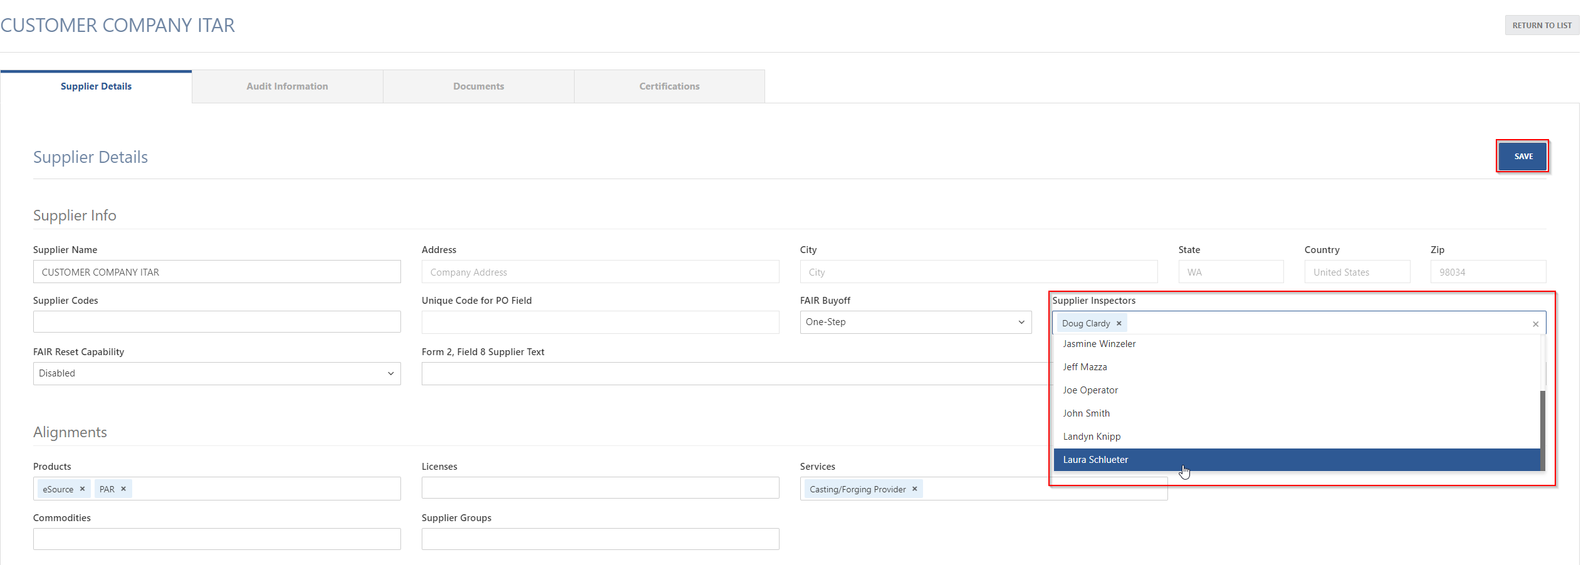The height and width of the screenshot is (565, 1581).
Task: Pick Landyn Knipp from the list
Action: pos(1297,437)
